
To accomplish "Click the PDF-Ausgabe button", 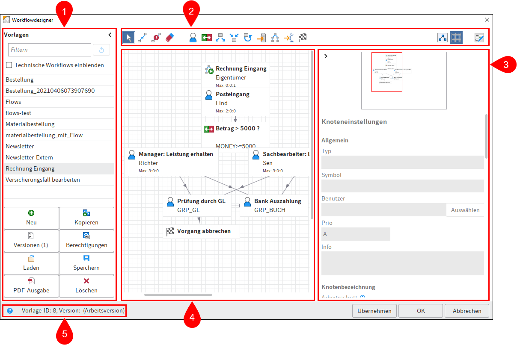I will point(31,286).
